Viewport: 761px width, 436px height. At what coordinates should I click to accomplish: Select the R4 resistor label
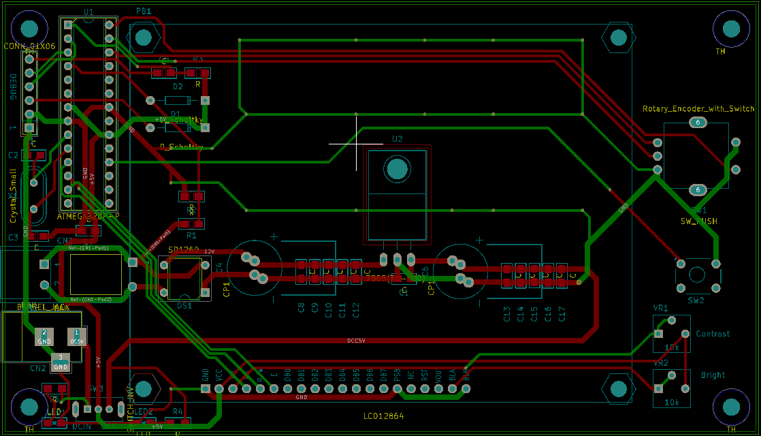tap(178, 411)
